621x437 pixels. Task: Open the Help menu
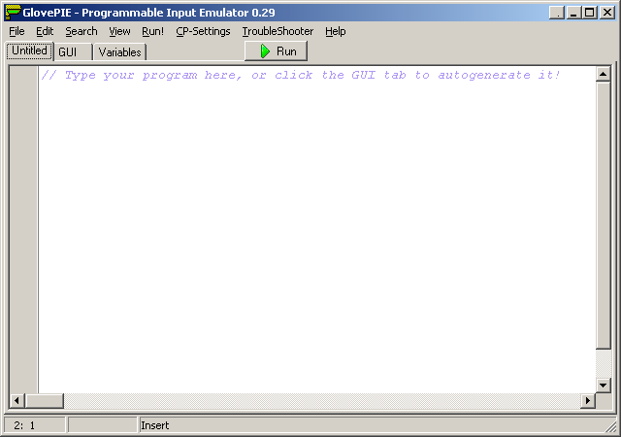click(x=336, y=31)
